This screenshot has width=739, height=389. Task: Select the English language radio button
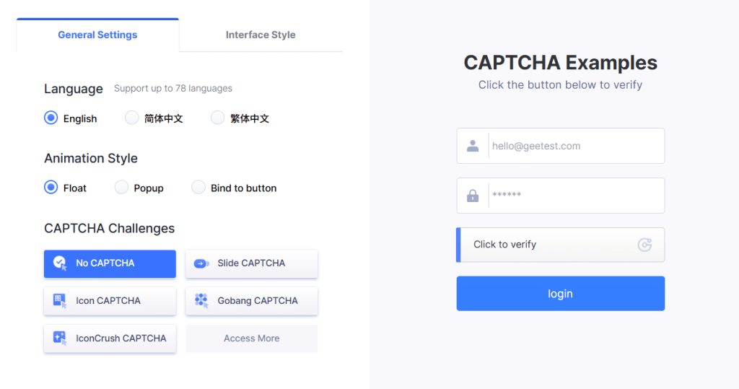click(51, 118)
